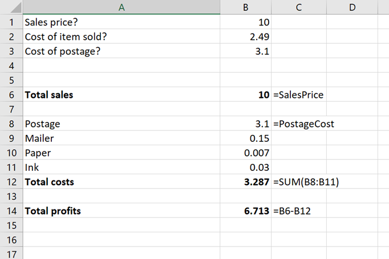Click the 'Postage' label cell
Viewport: 389px width, 259px height.
(x=121, y=124)
